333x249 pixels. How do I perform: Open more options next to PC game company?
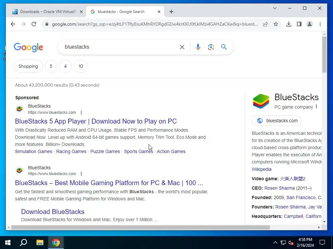point(316,106)
